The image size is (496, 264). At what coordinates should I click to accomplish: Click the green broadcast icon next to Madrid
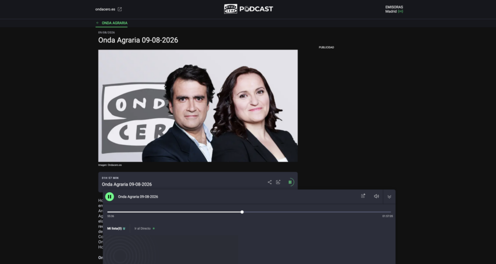pyautogui.click(x=401, y=11)
